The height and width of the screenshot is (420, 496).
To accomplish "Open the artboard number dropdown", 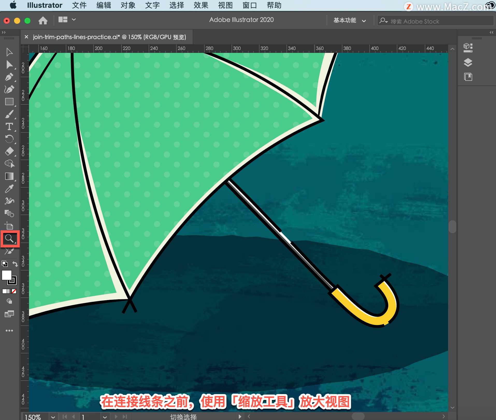I will pos(105,417).
